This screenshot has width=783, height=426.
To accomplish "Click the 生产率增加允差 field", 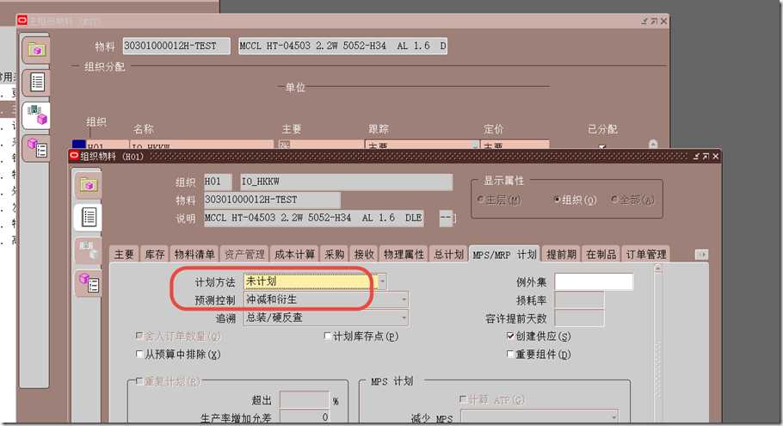I will (304, 417).
